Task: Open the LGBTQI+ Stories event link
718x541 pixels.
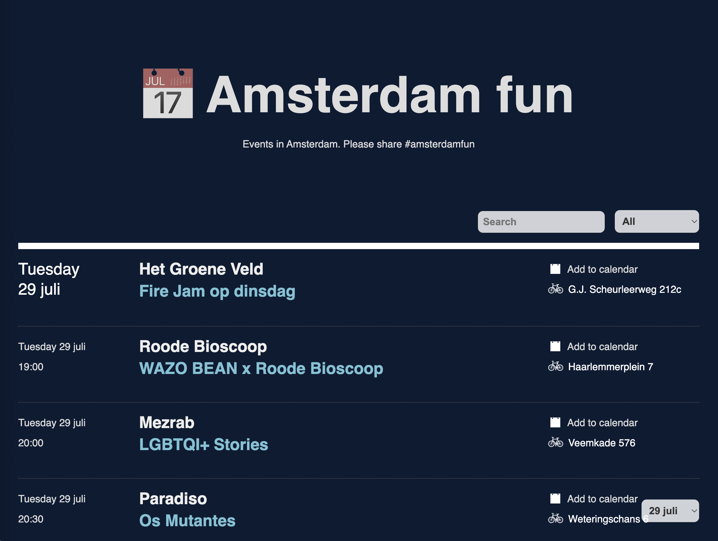Action: (204, 445)
